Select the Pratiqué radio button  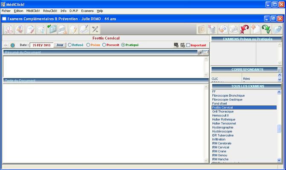(123, 45)
